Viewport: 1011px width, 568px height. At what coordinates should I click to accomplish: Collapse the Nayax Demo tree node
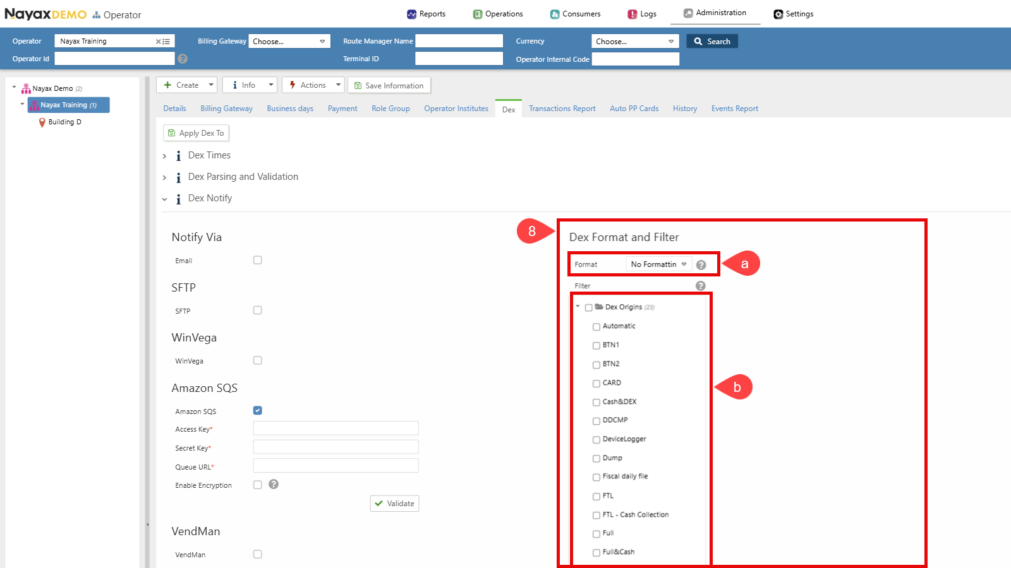click(14, 88)
